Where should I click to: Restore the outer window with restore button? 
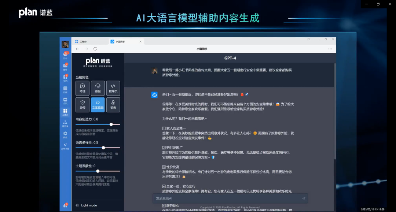pos(378,4)
